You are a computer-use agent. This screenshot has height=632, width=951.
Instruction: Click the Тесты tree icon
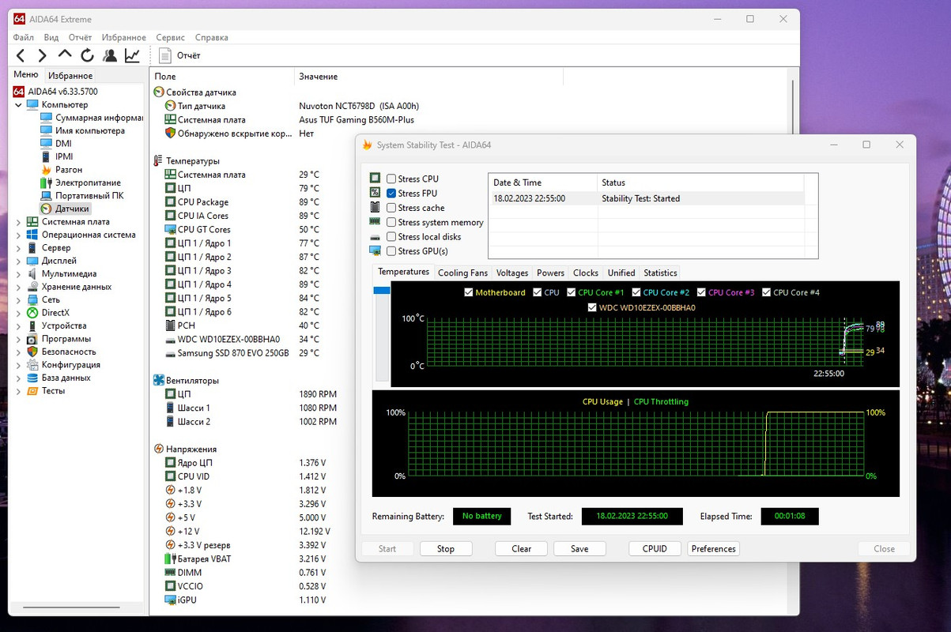pyautogui.click(x=32, y=391)
